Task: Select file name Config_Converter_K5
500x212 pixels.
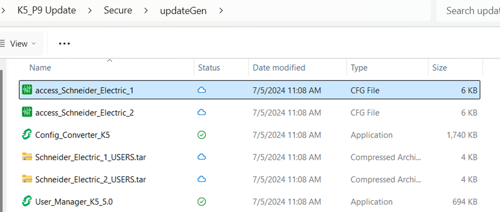Action: 73,135
